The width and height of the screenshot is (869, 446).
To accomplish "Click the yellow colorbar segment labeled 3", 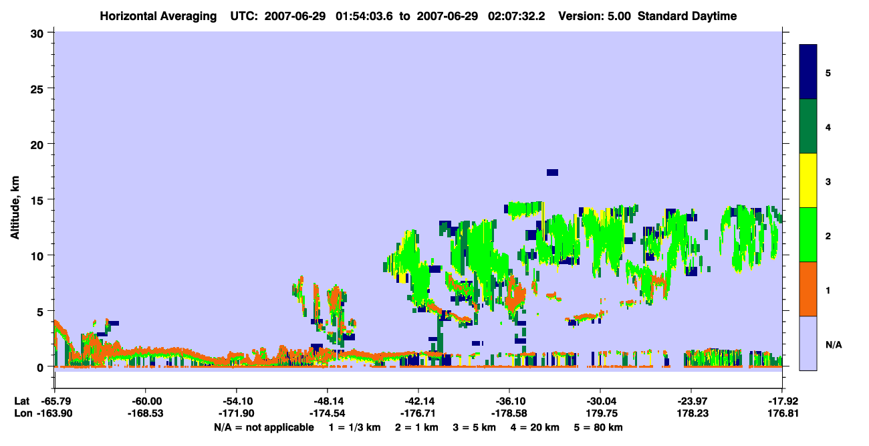I will tap(808, 181).
